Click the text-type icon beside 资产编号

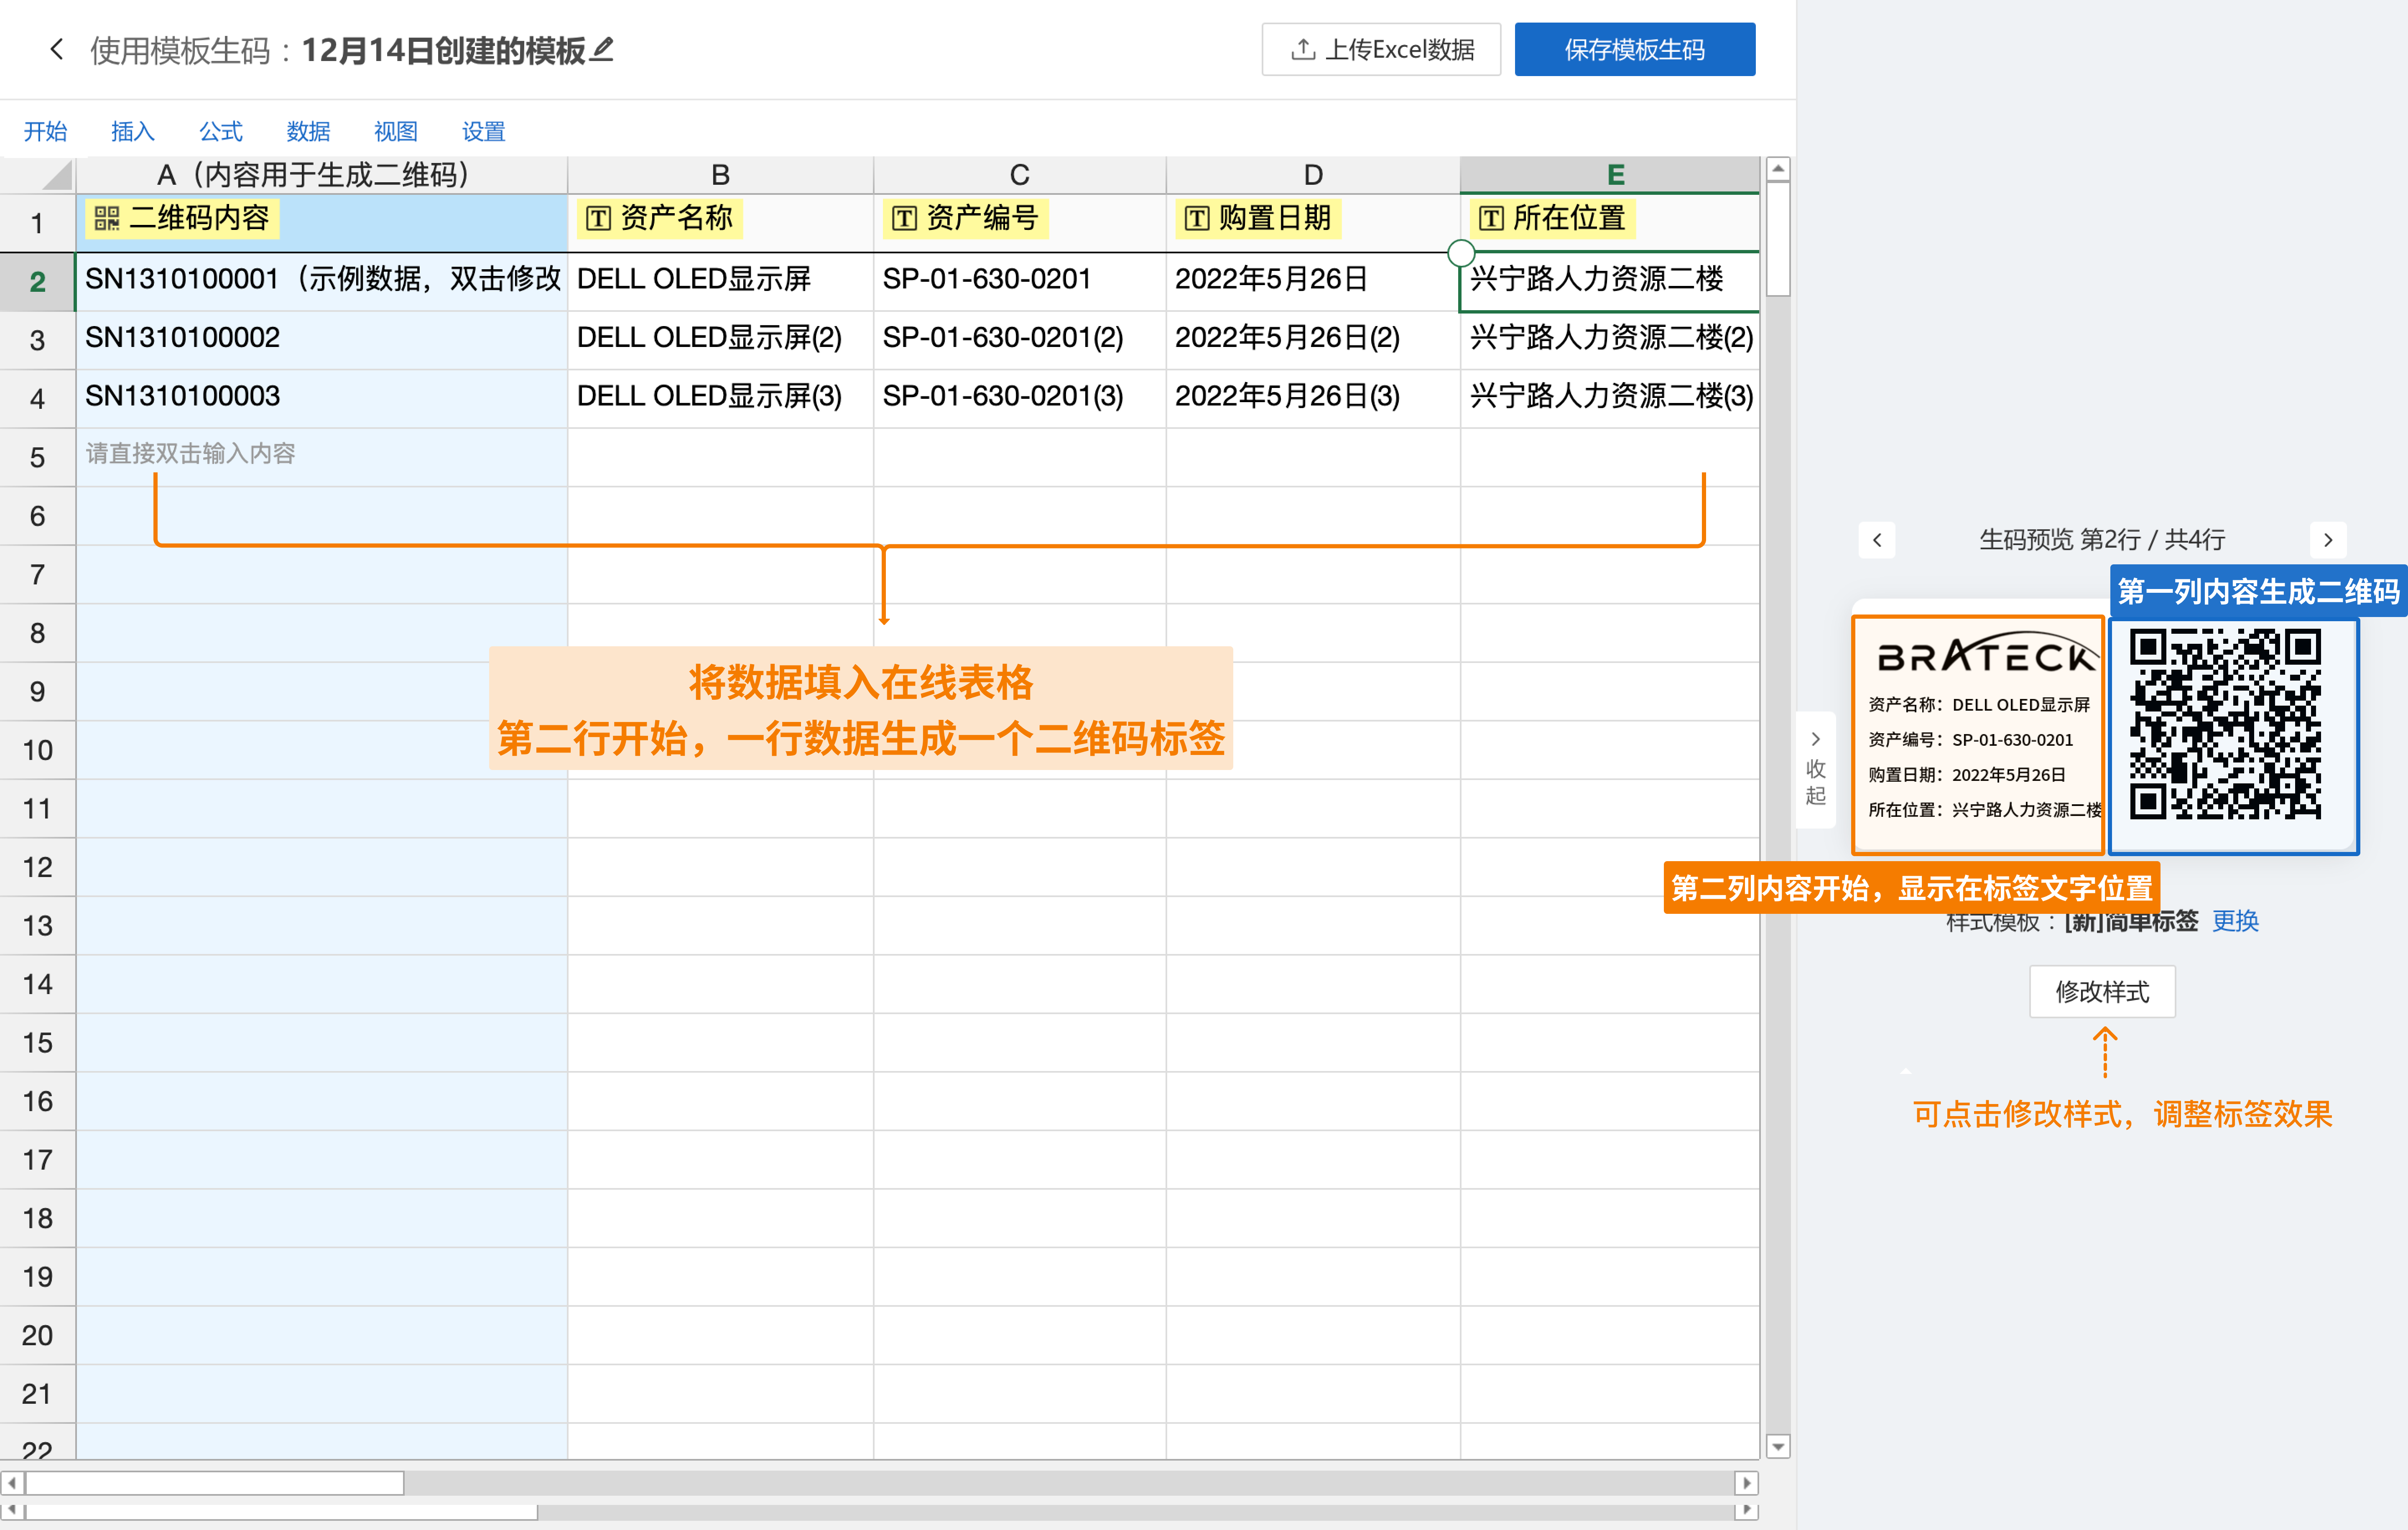pos(904,218)
